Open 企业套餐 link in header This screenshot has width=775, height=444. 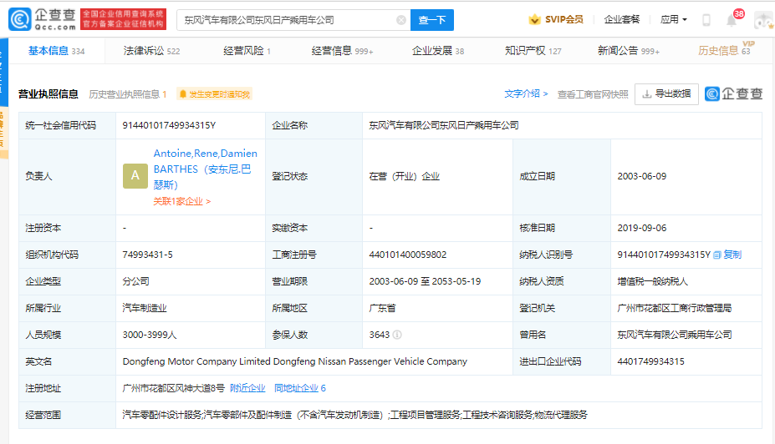click(x=622, y=20)
